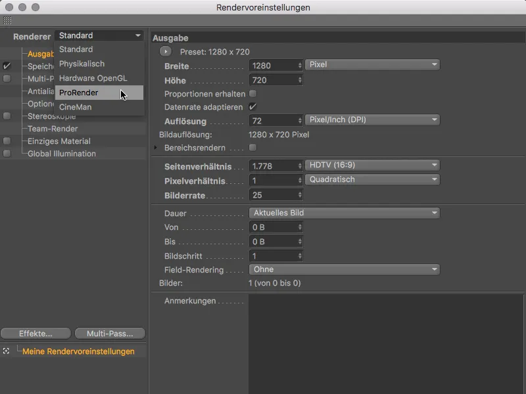Expand the Bereichsrendern disclosure triangle
526x394 pixels.
tap(155, 148)
